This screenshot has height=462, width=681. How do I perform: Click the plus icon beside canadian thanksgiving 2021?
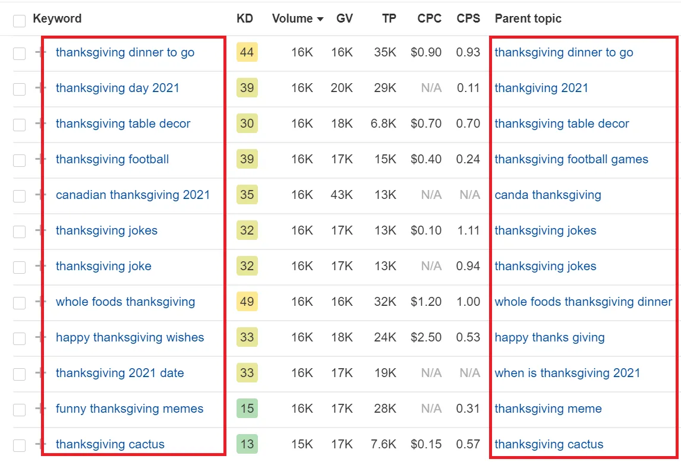39,195
